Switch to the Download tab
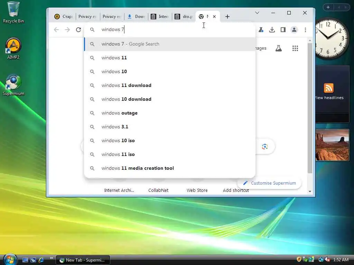 click(x=136, y=17)
